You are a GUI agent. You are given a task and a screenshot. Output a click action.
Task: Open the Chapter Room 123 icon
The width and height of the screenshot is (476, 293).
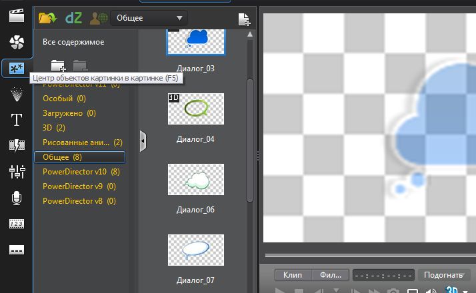click(x=16, y=224)
